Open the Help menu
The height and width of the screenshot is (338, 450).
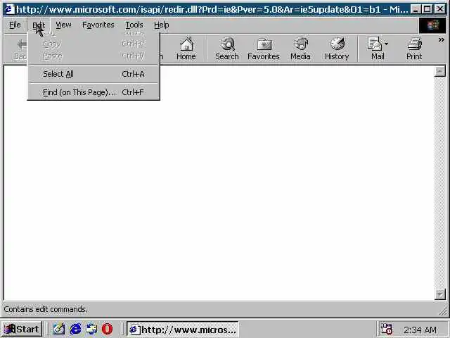[161, 25]
